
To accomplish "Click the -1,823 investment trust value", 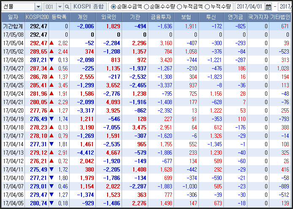I will click(x=214, y=77).
